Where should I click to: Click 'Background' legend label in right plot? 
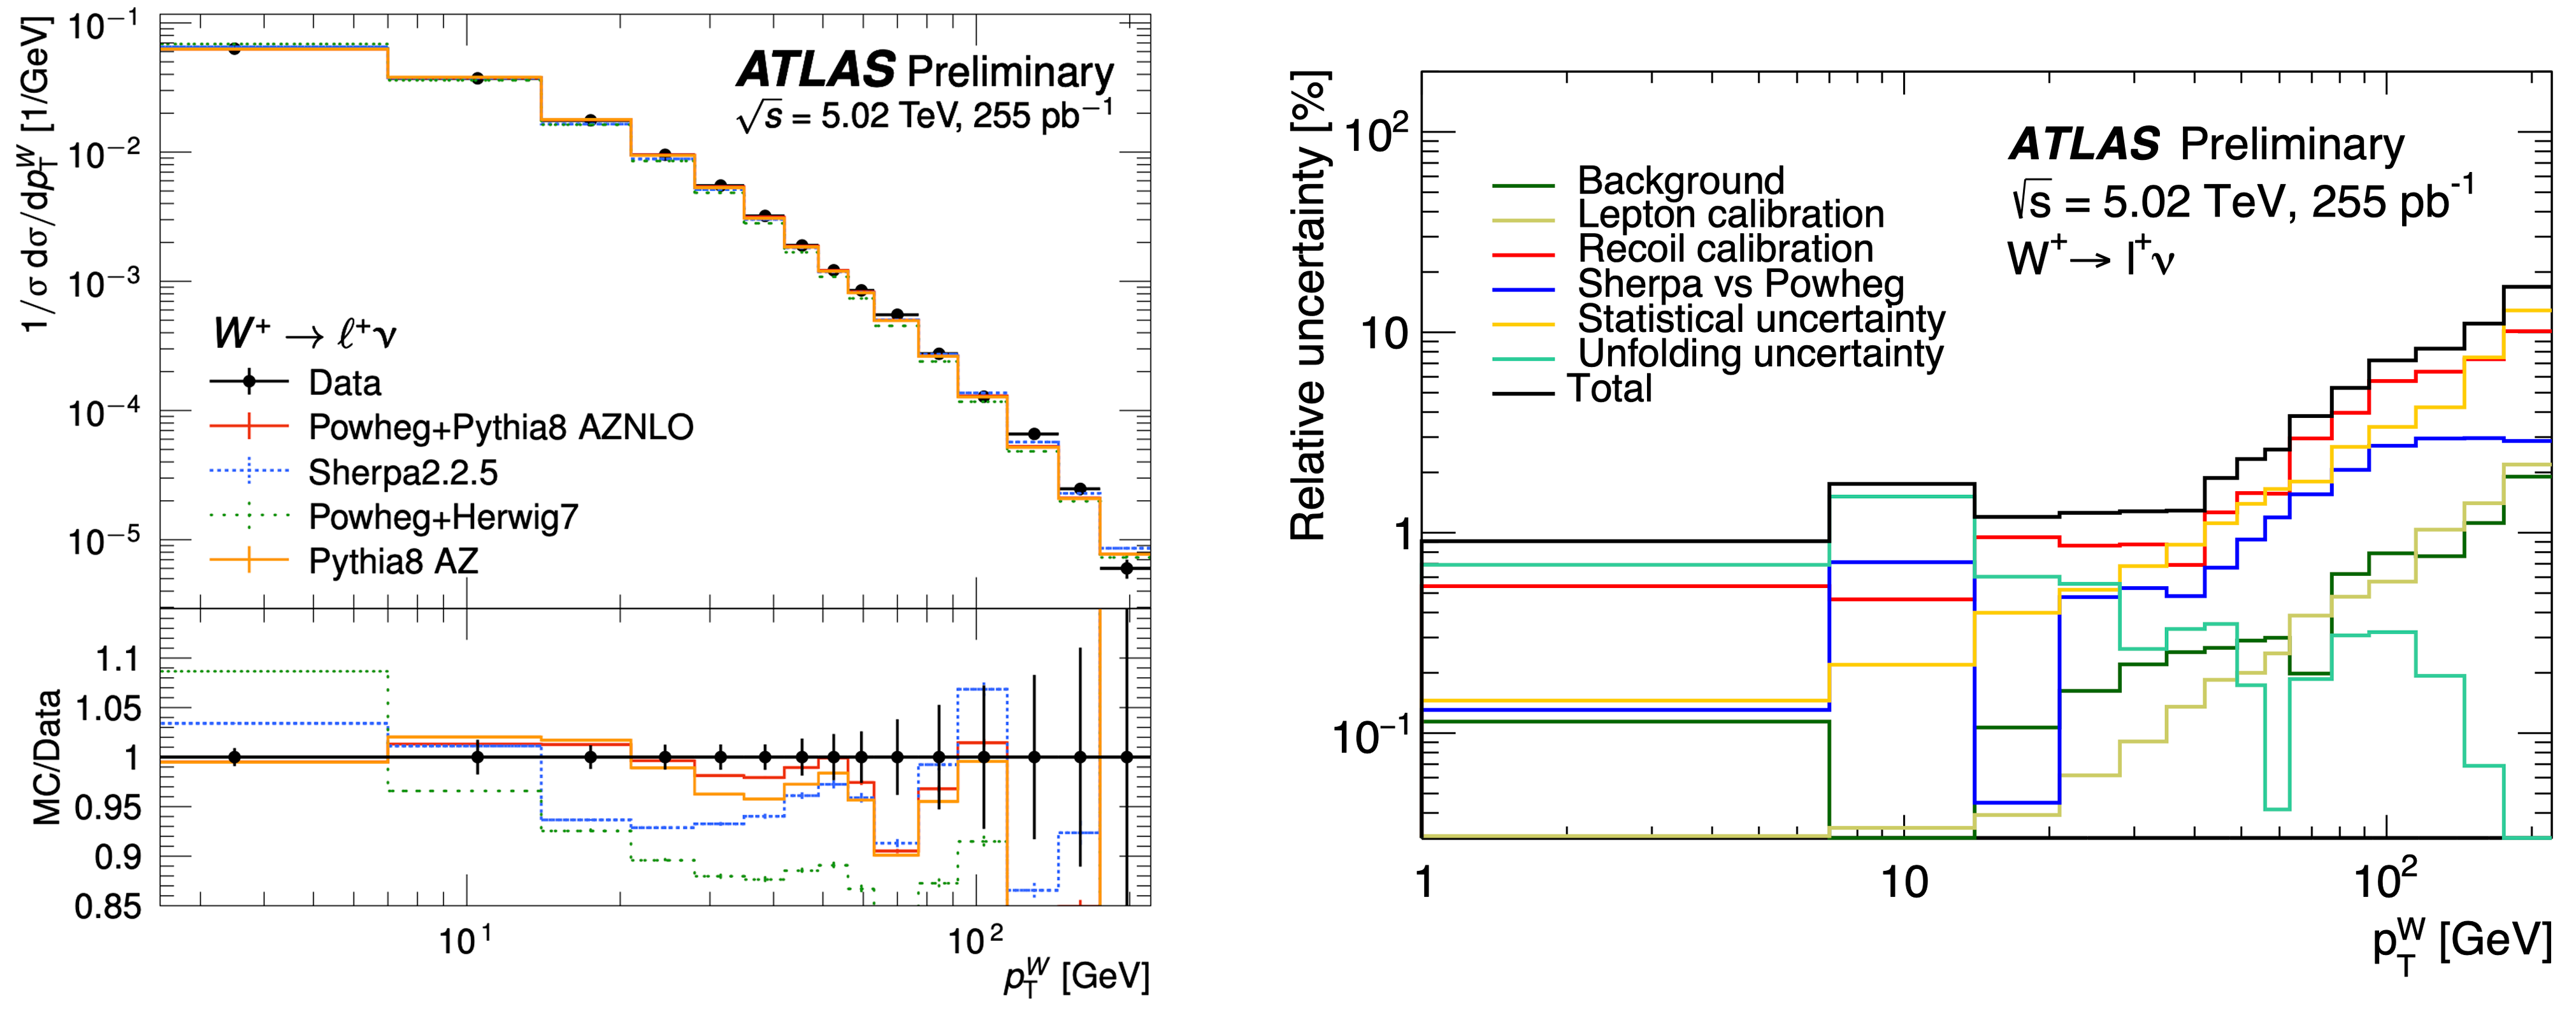pos(1681,181)
